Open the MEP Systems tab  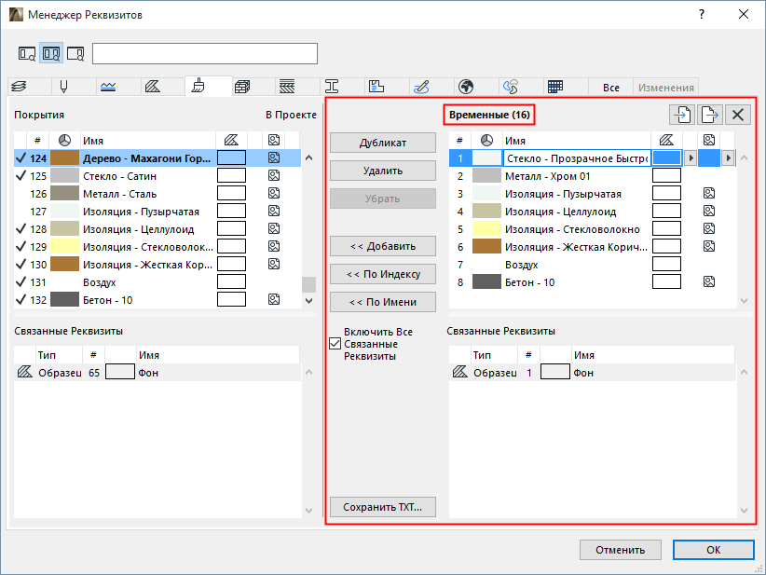pyautogui.click(x=511, y=87)
